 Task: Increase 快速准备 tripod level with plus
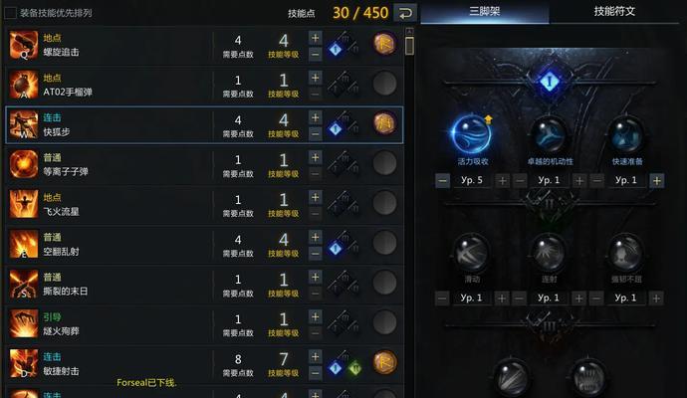coord(656,180)
